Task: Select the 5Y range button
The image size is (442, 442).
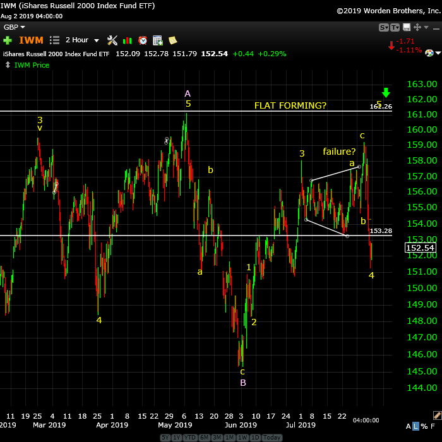Action: [165, 437]
